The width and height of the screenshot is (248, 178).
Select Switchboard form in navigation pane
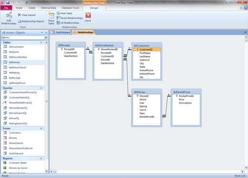point(23,154)
